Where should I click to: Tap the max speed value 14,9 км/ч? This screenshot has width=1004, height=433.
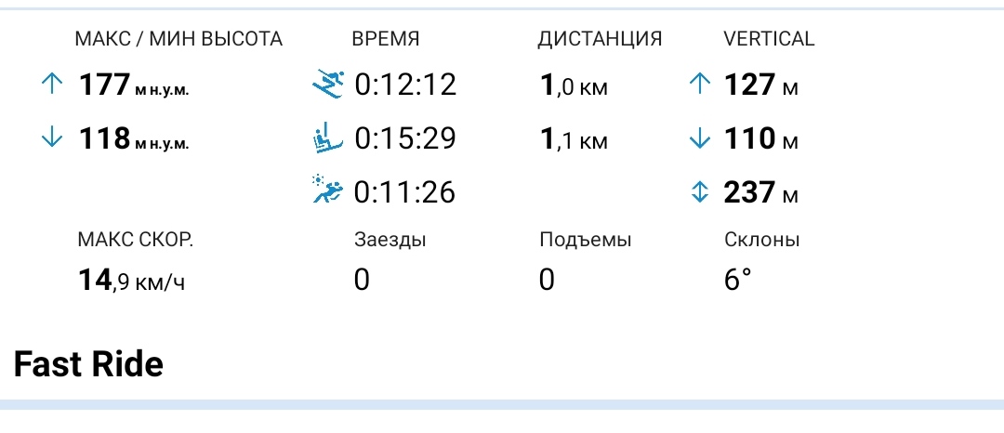(131, 280)
